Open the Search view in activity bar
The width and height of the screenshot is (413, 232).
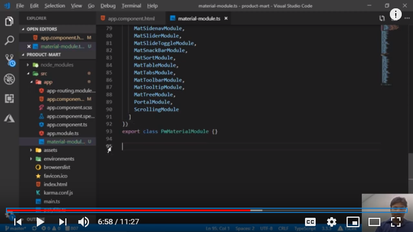tap(9, 40)
